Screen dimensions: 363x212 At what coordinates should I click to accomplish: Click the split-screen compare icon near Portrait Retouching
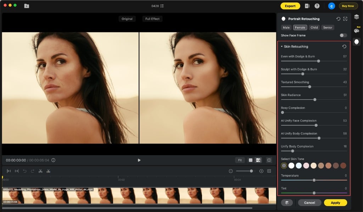(346, 18)
